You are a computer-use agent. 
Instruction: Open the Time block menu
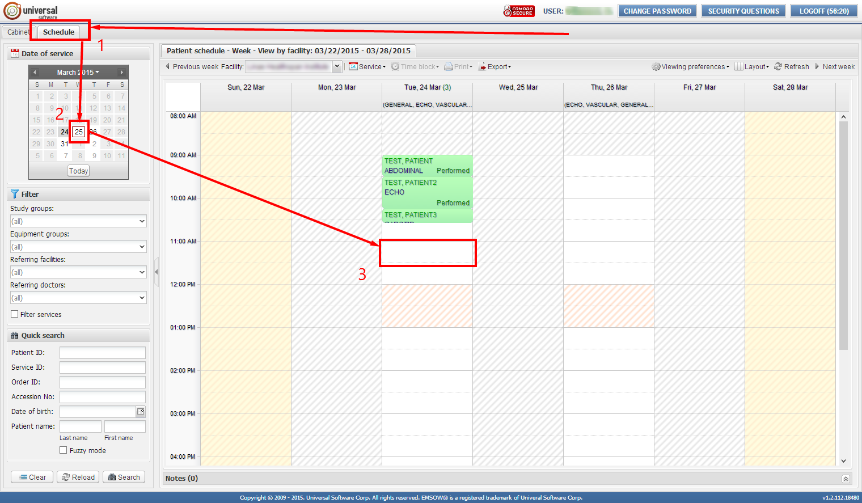coord(415,66)
